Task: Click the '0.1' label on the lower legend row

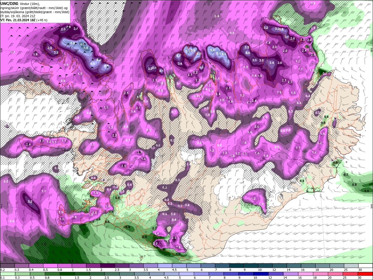Action: click(x=2, y=277)
